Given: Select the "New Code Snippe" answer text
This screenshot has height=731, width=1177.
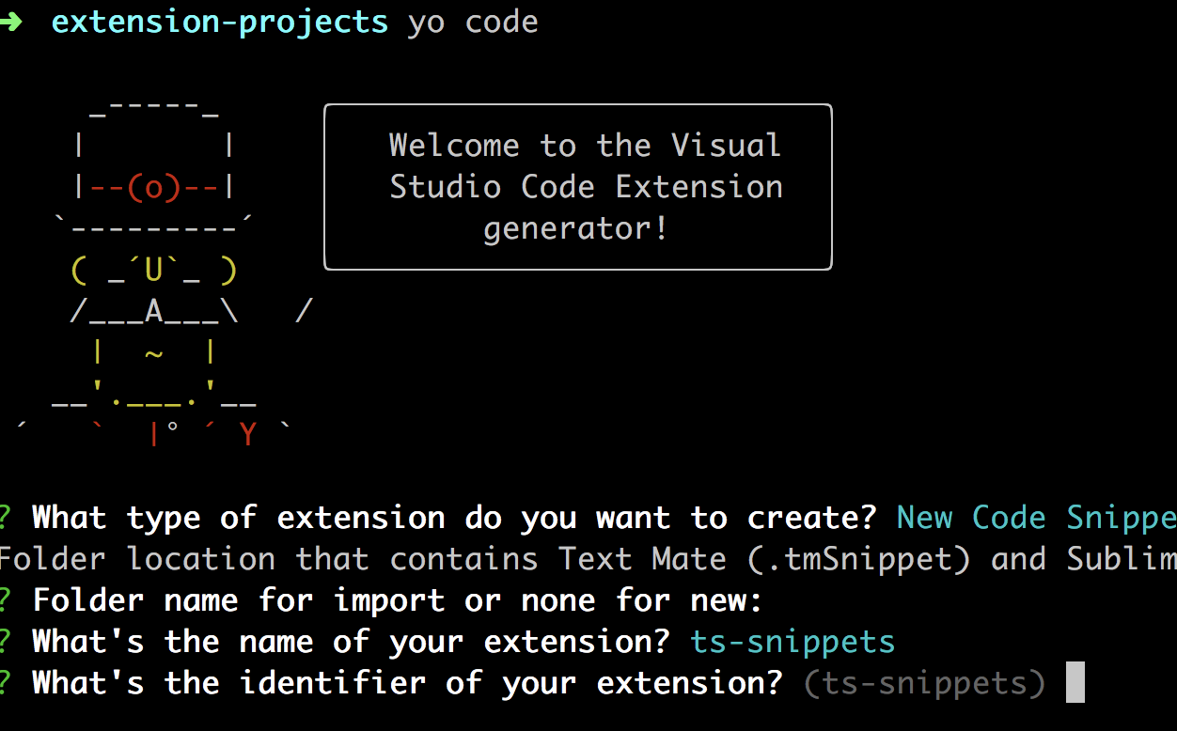Looking at the screenshot, I should tap(1036, 518).
